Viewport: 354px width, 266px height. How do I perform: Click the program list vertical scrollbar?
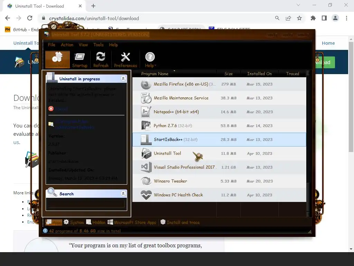click(x=308, y=197)
